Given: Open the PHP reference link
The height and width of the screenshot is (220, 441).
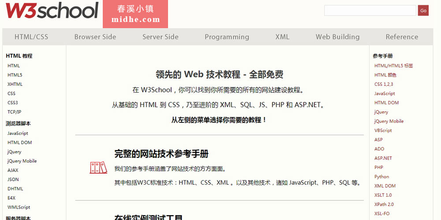Looking at the screenshot, I should coord(378,168).
